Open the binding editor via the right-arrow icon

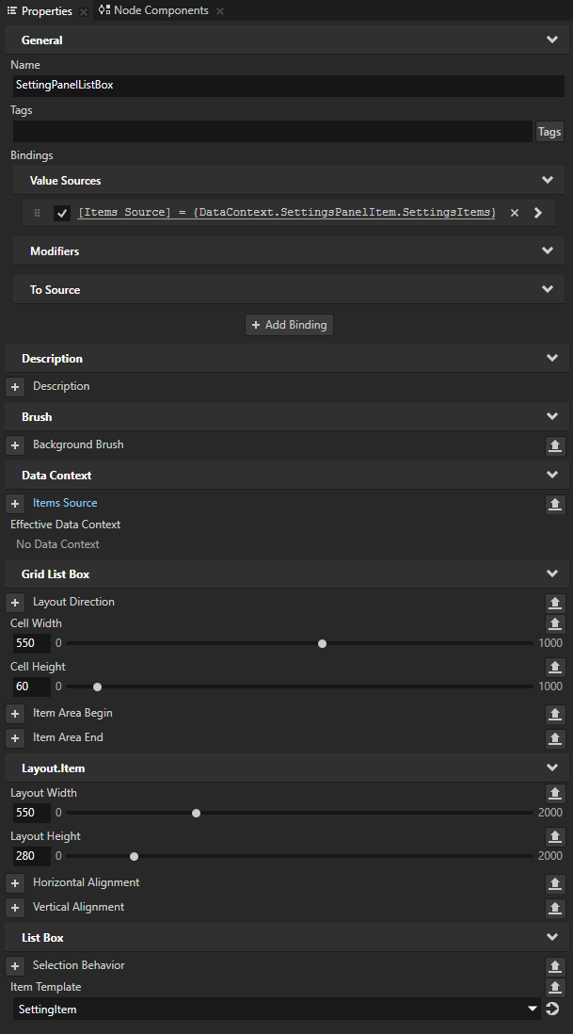click(537, 212)
